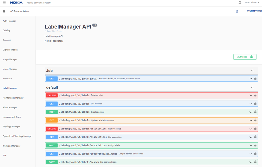The image size is (262, 167).
Task: Click POST badge for labels/search
Action: [x=52, y=162]
